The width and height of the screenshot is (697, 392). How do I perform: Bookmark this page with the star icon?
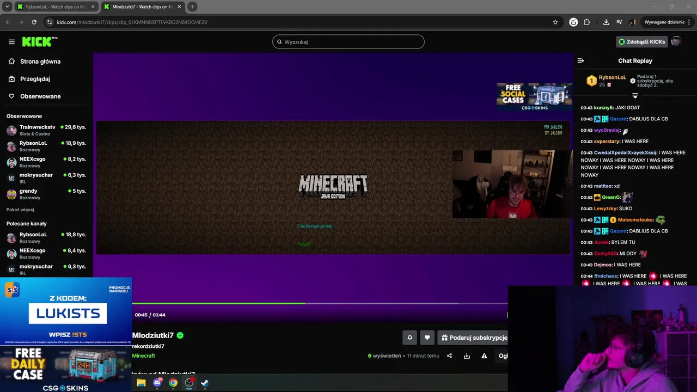pos(555,22)
